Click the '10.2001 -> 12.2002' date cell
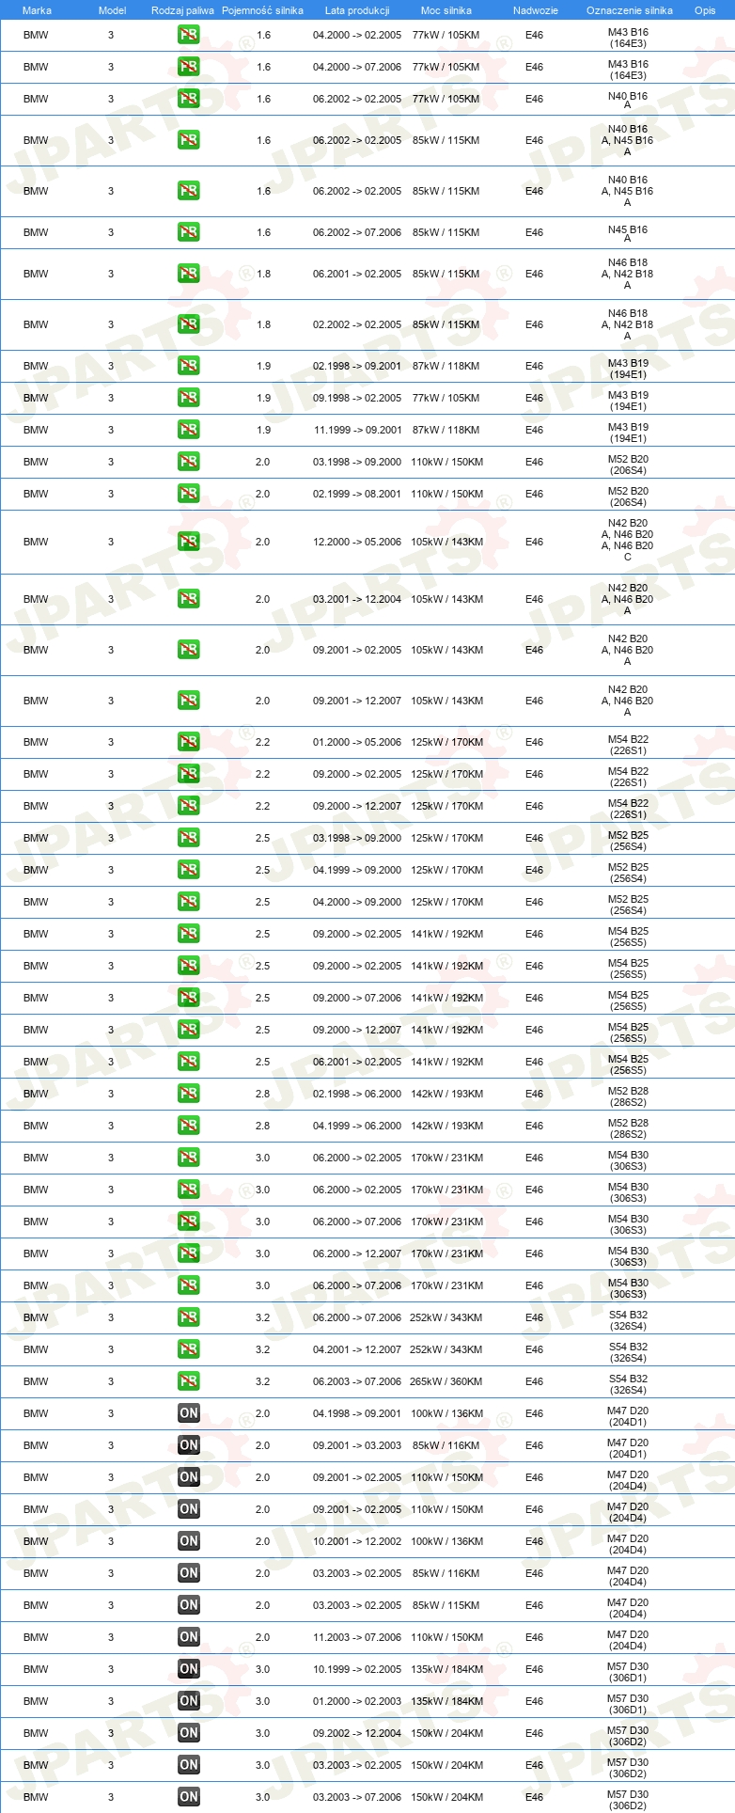Screen dimensions: 735x1813 [357, 1542]
